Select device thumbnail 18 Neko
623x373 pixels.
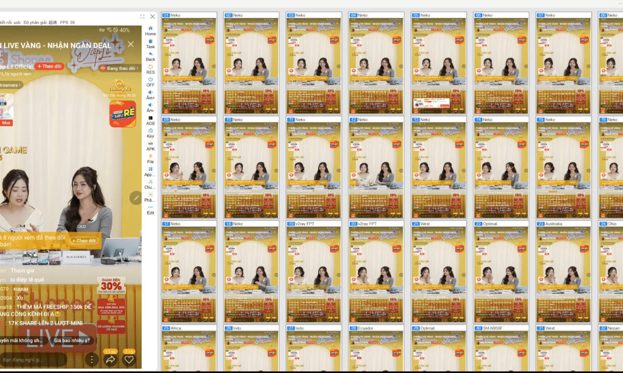[251, 272]
